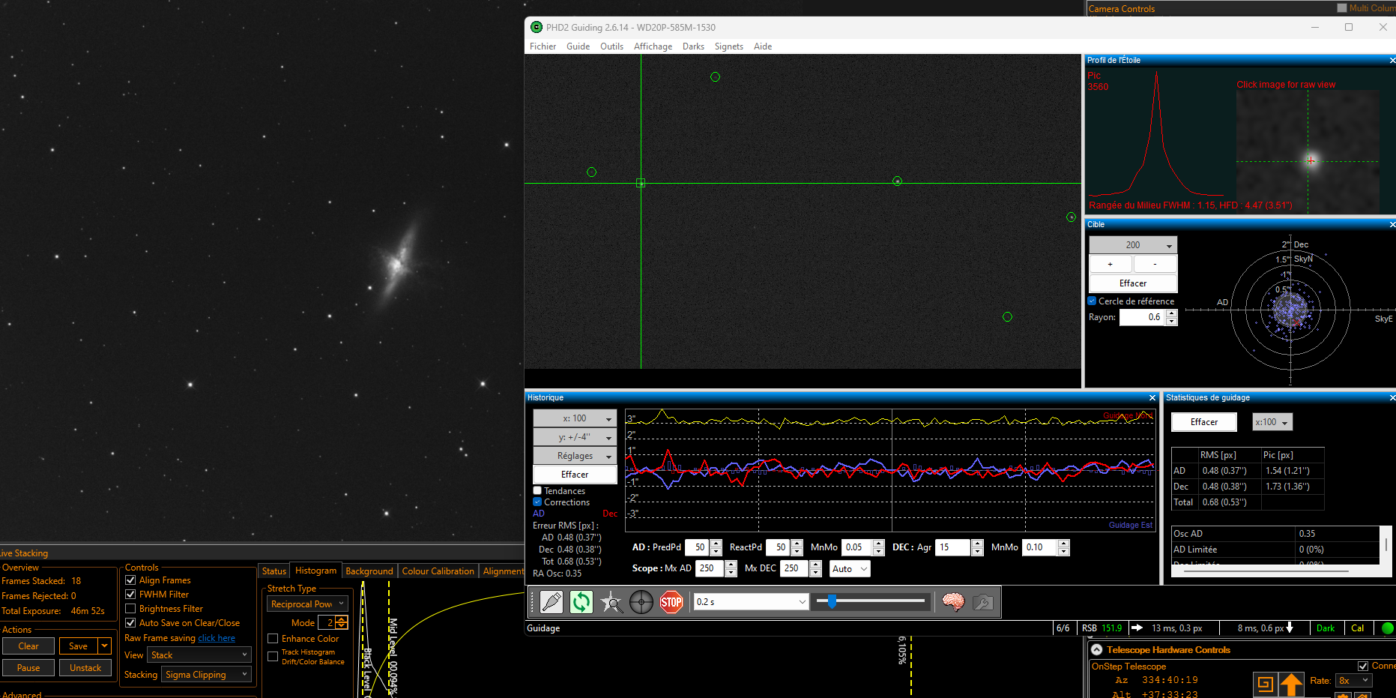Click the USB connect equipment icon

click(x=552, y=602)
